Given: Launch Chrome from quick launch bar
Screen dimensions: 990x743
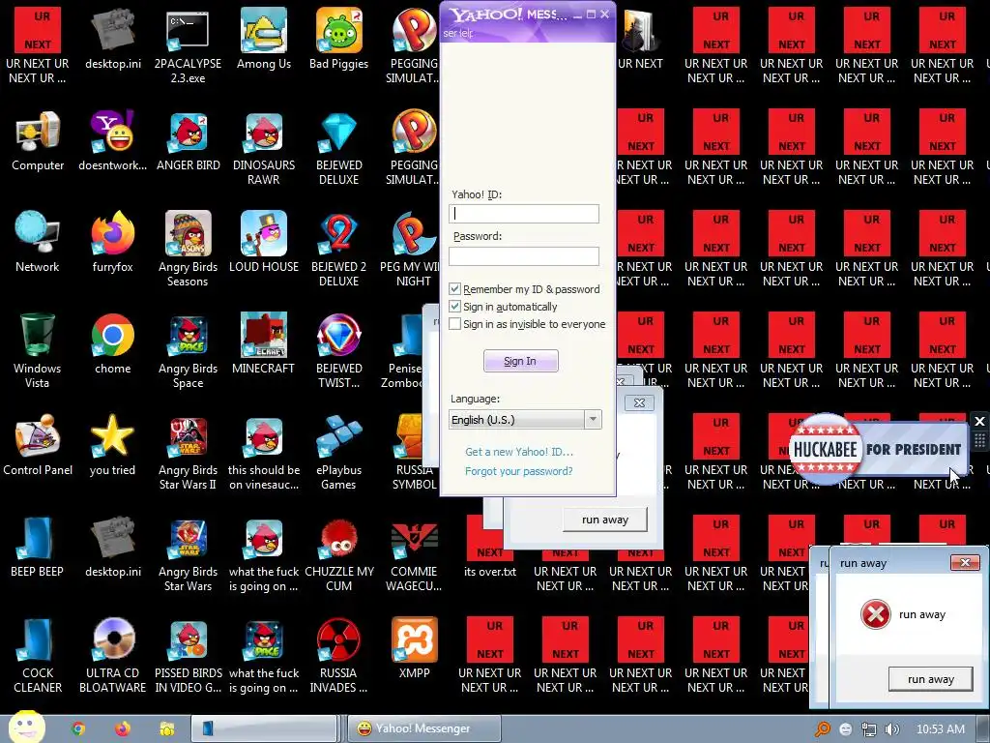Looking at the screenshot, I should click(78, 728).
